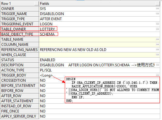Select the 'NO' value for INSTEAD_OF_ROW

(43, 106)
